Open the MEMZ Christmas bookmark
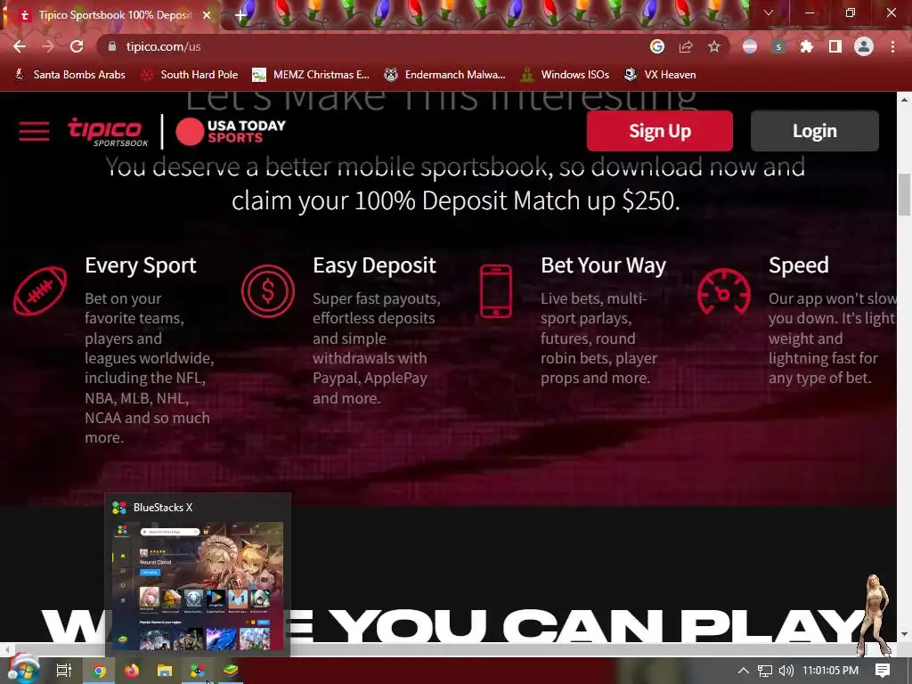 pyautogui.click(x=311, y=75)
